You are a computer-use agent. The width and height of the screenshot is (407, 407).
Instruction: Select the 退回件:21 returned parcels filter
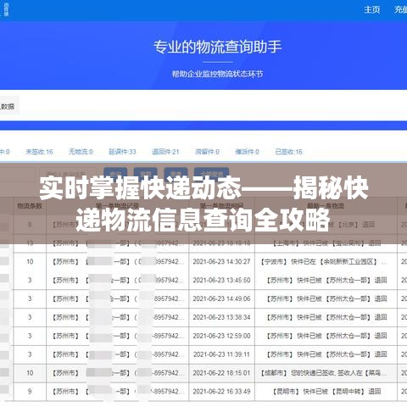pos(165,152)
